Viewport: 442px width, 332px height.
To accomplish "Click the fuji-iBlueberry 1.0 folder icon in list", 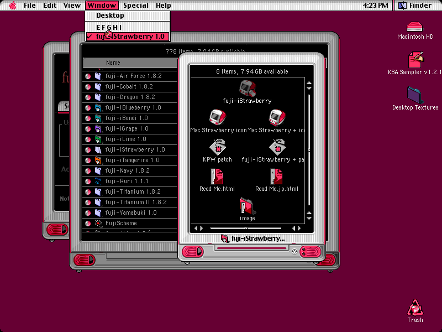I will tap(98, 107).
